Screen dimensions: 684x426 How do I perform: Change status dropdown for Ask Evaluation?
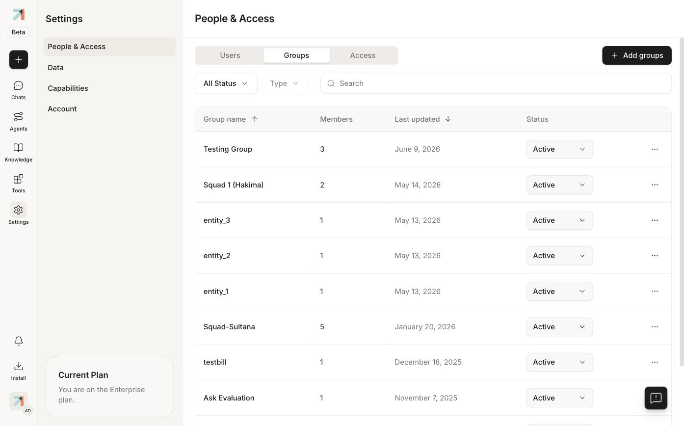559,398
